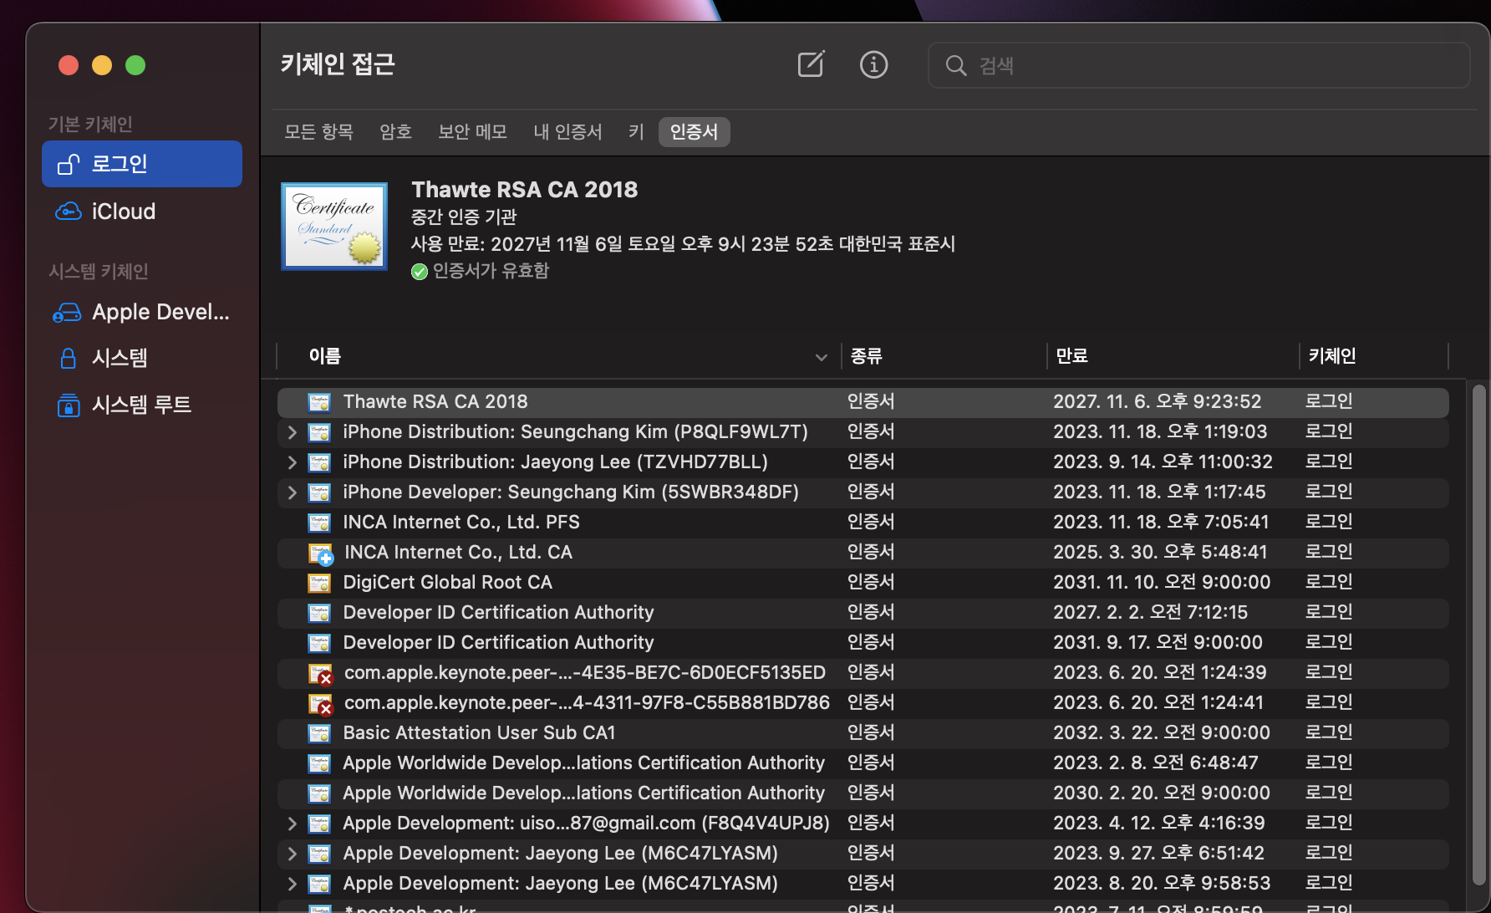Switch to the 보안 메모 tab
Viewport: 1491px width, 913px height.
point(472,132)
